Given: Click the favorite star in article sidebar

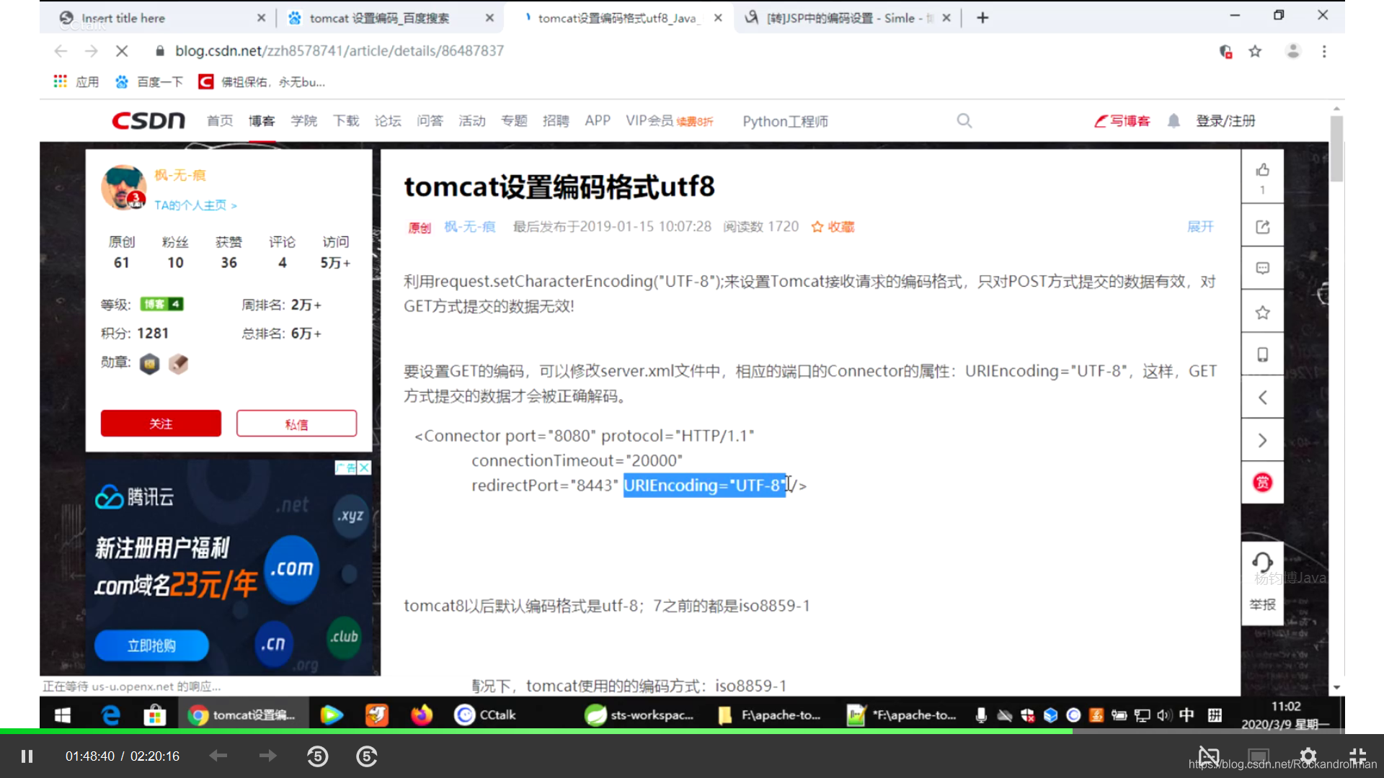Looking at the screenshot, I should (x=1262, y=313).
